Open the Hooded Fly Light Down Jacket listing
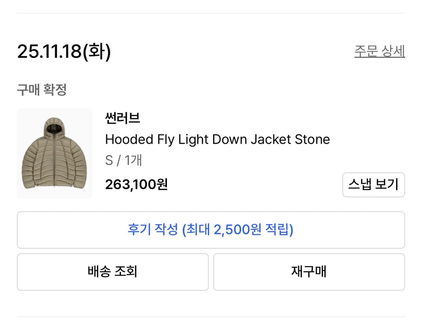 (218, 139)
